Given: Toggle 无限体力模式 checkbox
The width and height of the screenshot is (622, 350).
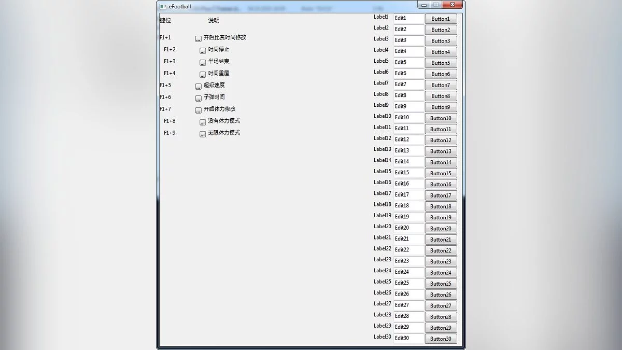Looking at the screenshot, I should (203, 134).
